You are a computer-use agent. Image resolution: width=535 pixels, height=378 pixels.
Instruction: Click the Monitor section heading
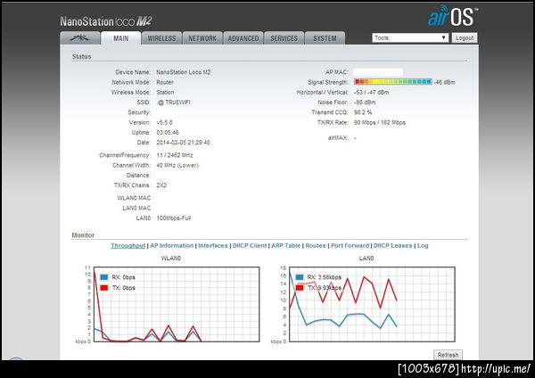pos(83,235)
